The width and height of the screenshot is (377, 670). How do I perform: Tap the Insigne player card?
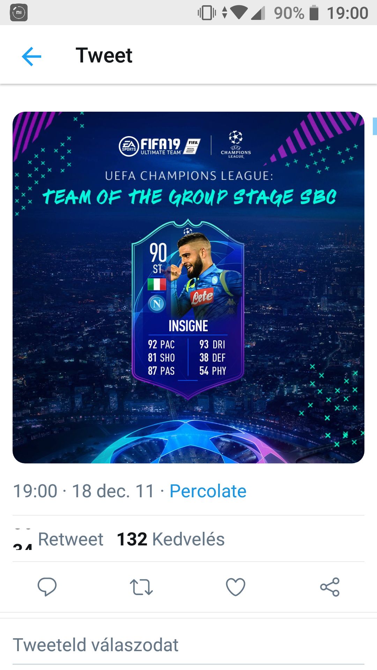tap(188, 309)
